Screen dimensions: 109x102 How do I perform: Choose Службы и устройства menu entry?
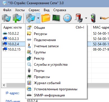pyautogui.click(x=56, y=64)
